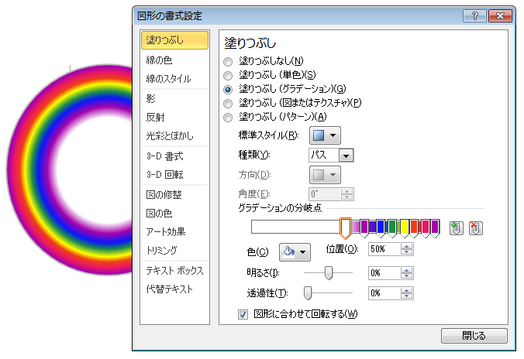Increase 明るさ value with up arrow
524x359 pixels.
[407, 270]
